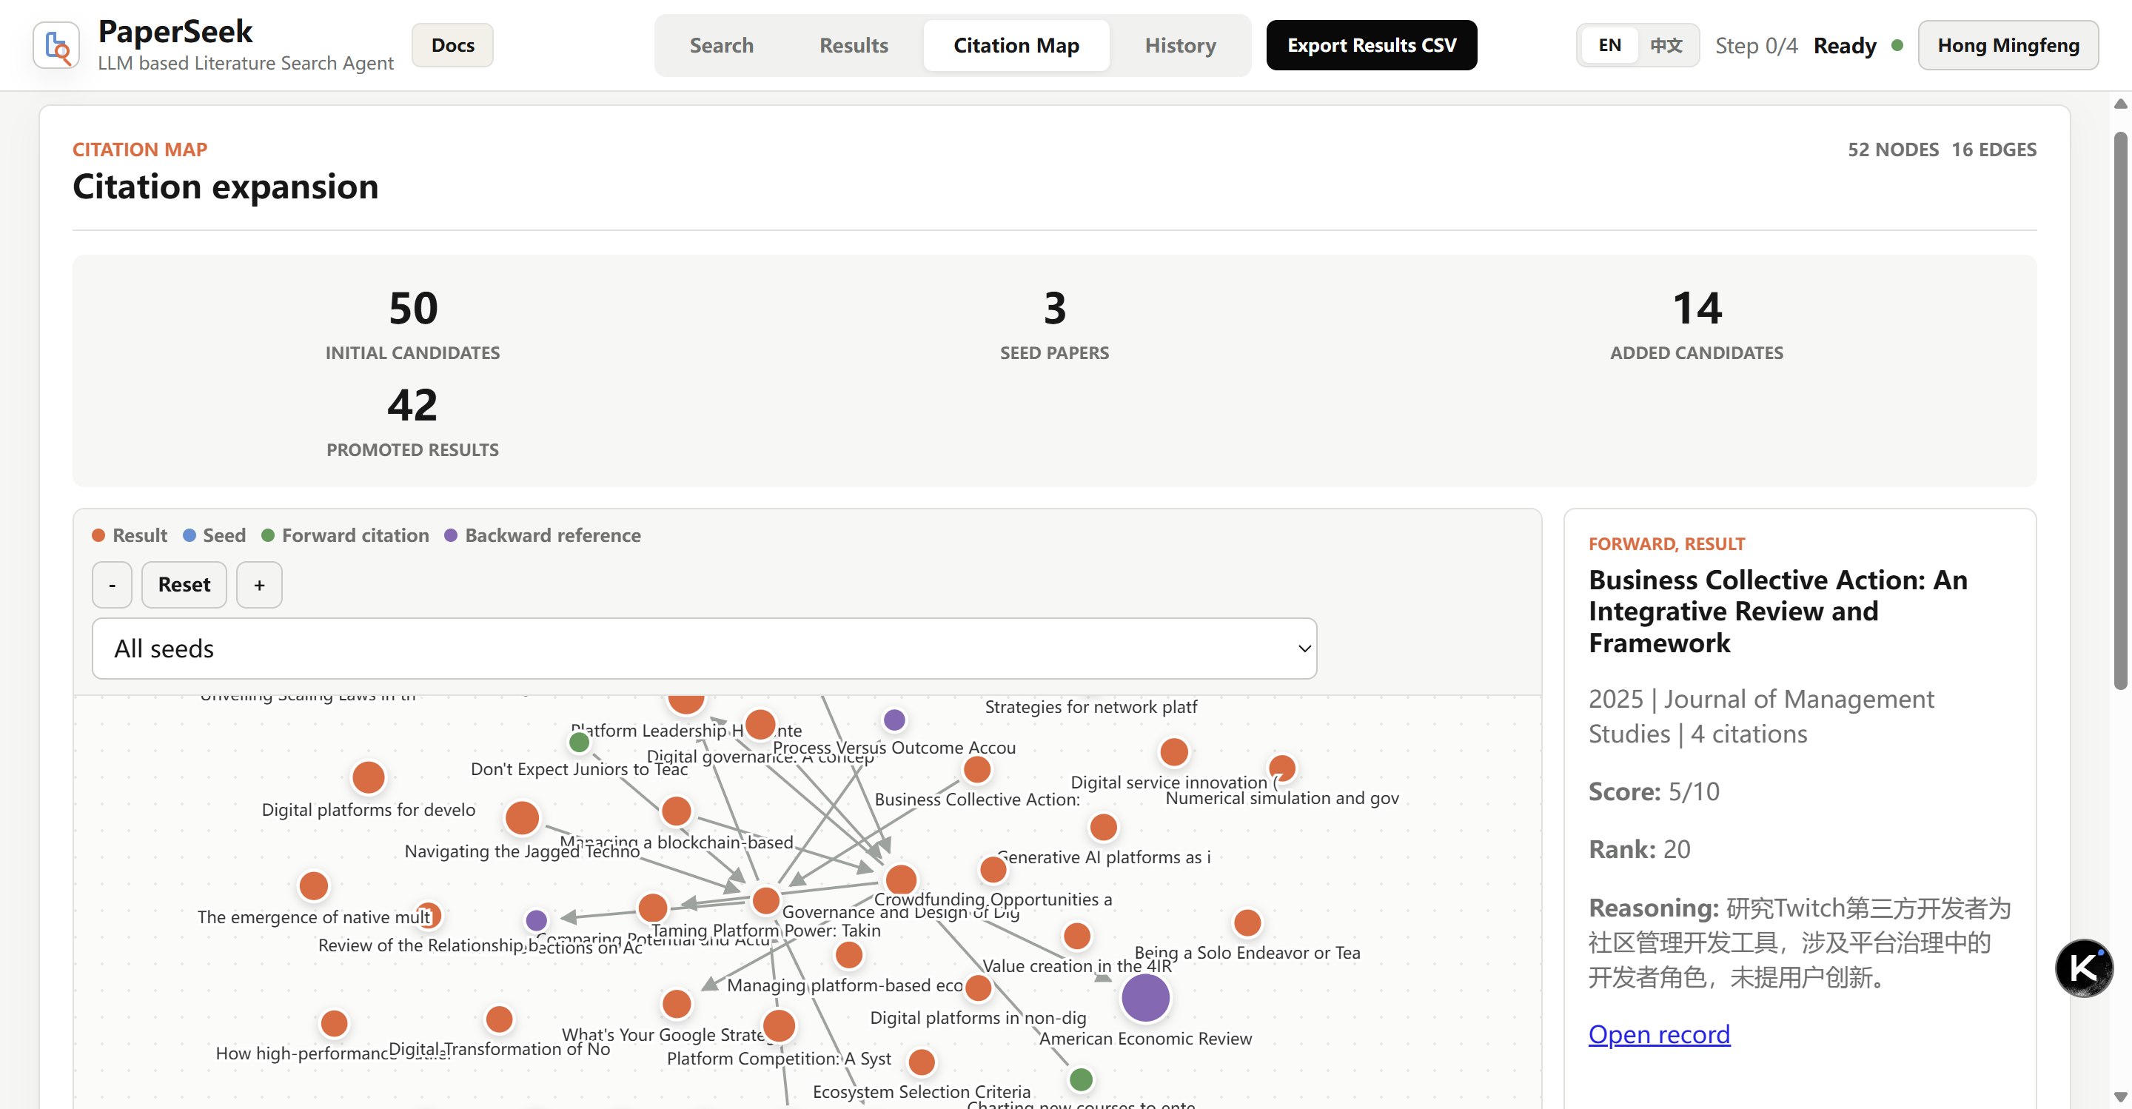Open the Docs page
The image size is (2132, 1109).
[453, 45]
